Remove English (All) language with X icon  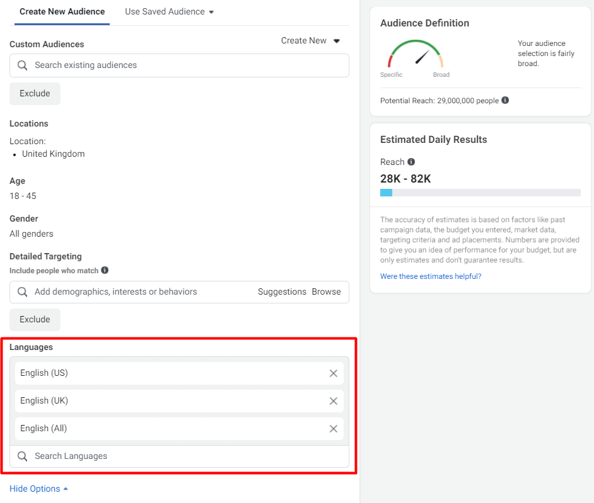(334, 429)
